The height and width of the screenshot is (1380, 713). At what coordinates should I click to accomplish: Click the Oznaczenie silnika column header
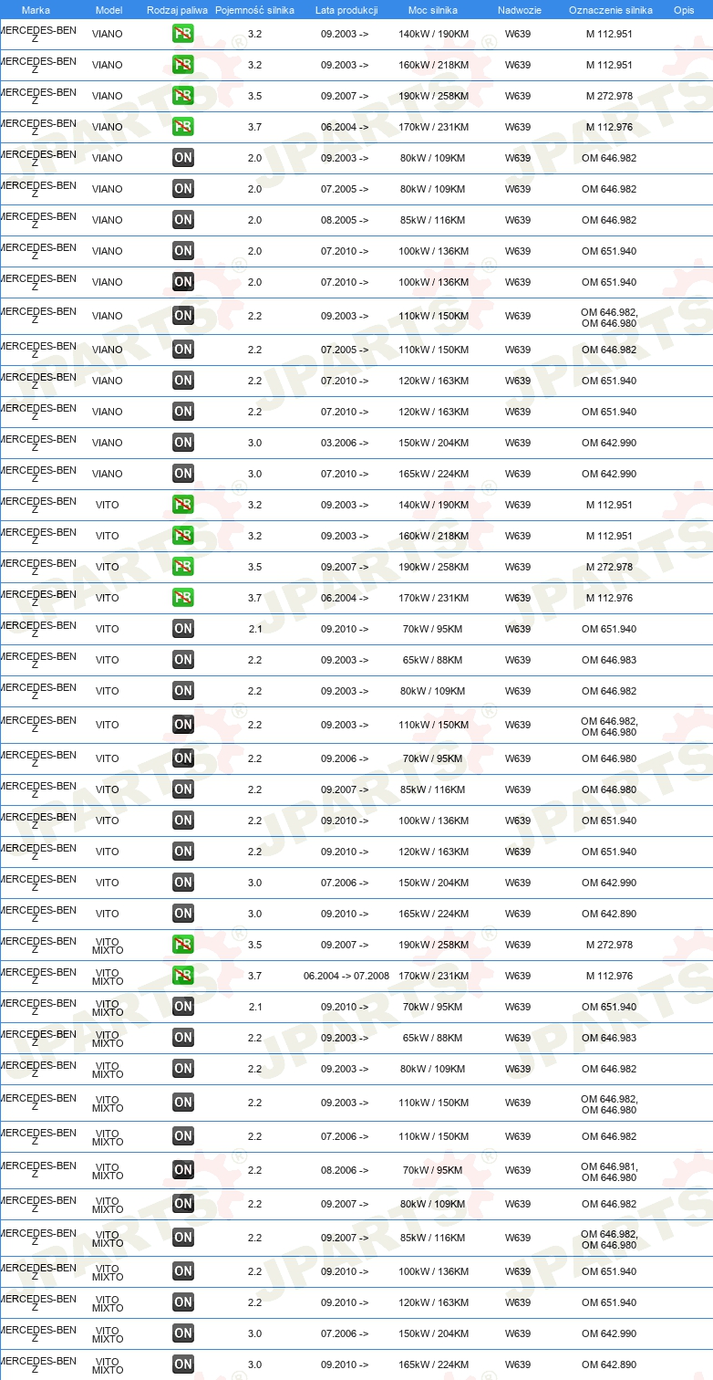click(x=610, y=10)
